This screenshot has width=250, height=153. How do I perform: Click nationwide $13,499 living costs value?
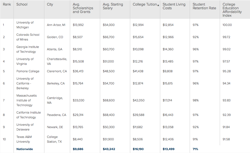[x=168, y=149]
